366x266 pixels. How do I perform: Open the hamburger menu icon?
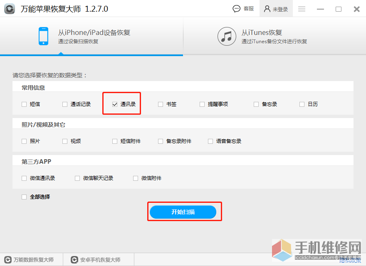click(302, 9)
